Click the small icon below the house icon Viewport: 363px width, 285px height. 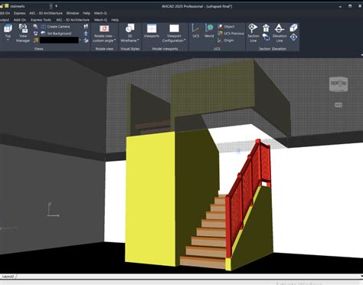(266, 38)
